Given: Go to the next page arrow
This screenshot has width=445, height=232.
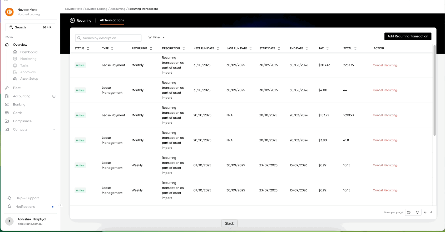Looking at the screenshot, I should click(x=431, y=212).
